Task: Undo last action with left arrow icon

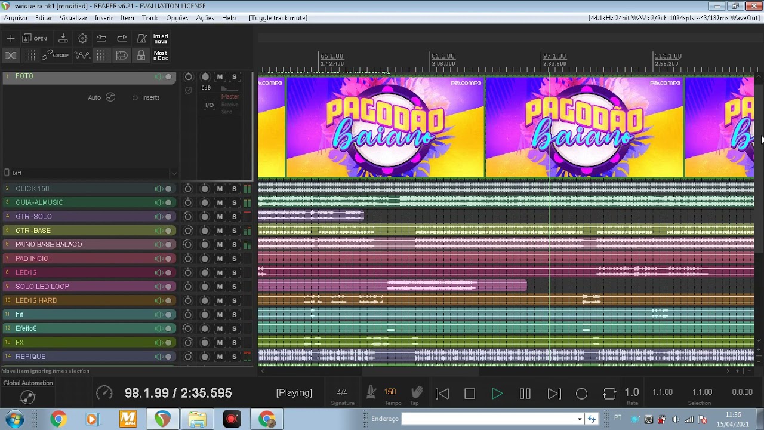Action: (x=102, y=38)
